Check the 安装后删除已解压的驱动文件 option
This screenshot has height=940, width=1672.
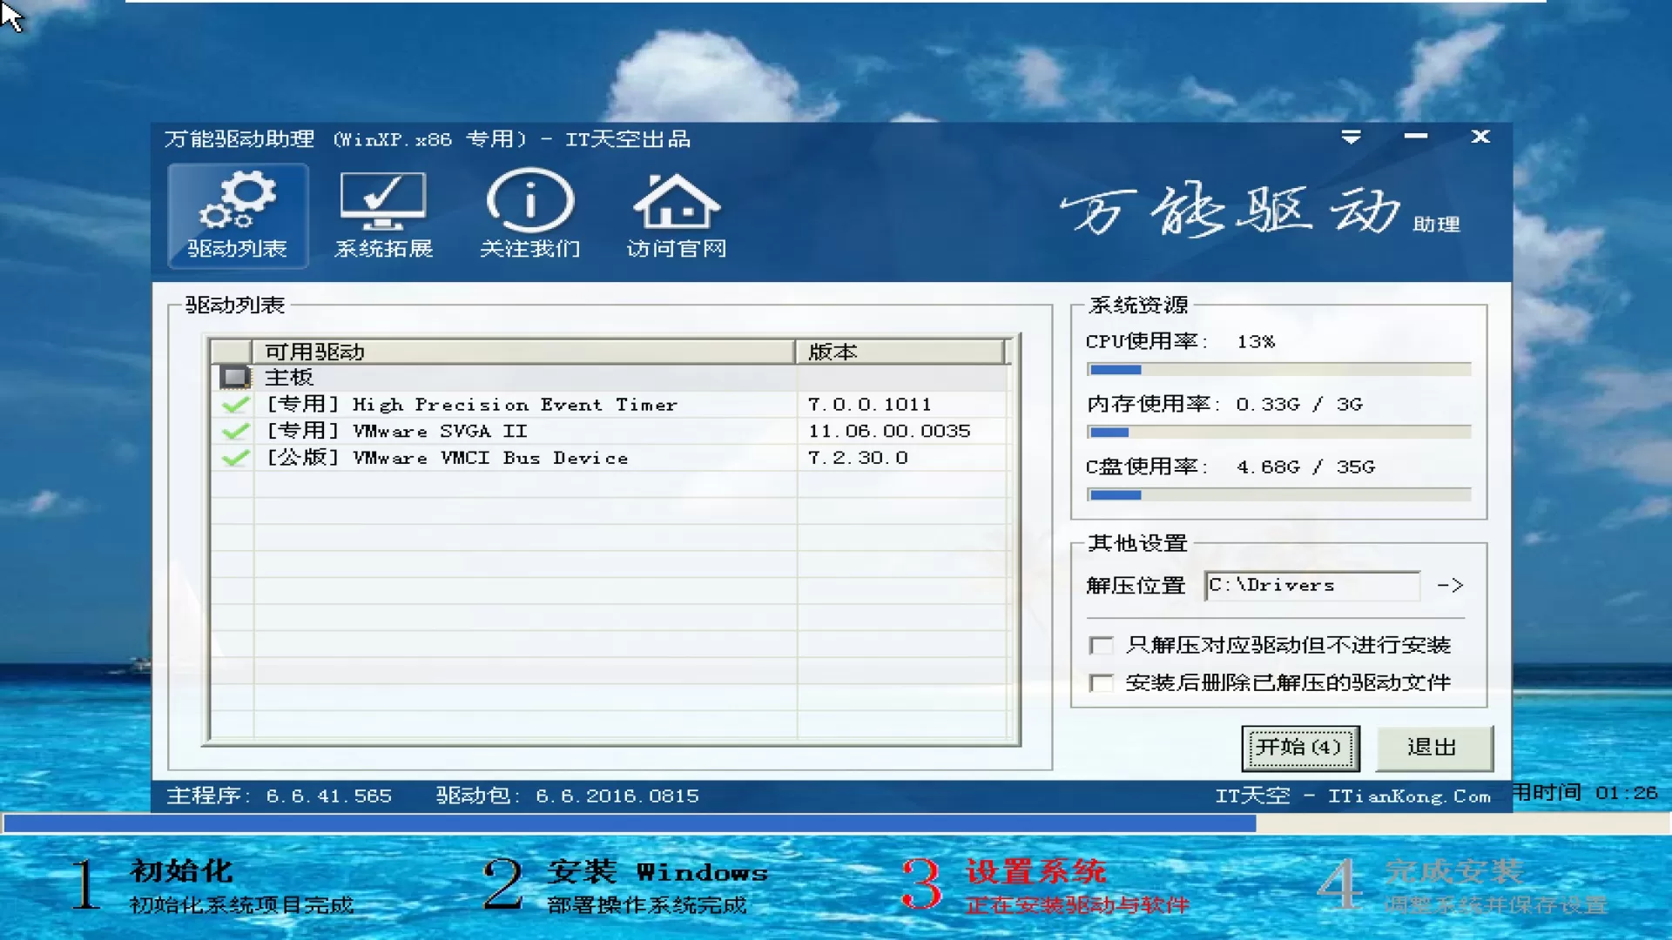(1101, 683)
